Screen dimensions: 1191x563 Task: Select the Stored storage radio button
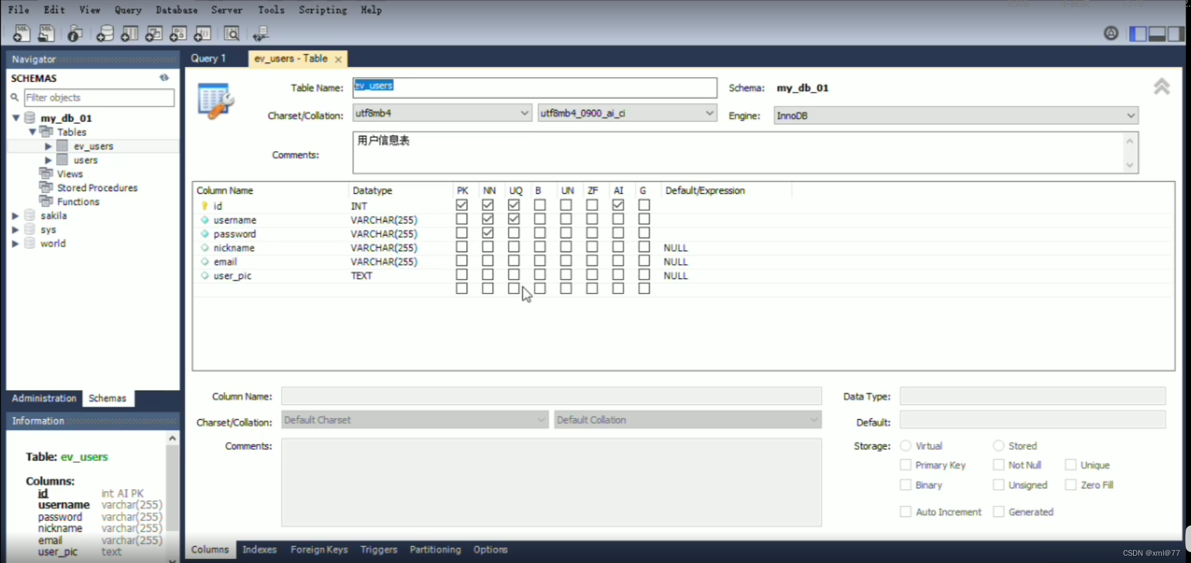(x=999, y=445)
